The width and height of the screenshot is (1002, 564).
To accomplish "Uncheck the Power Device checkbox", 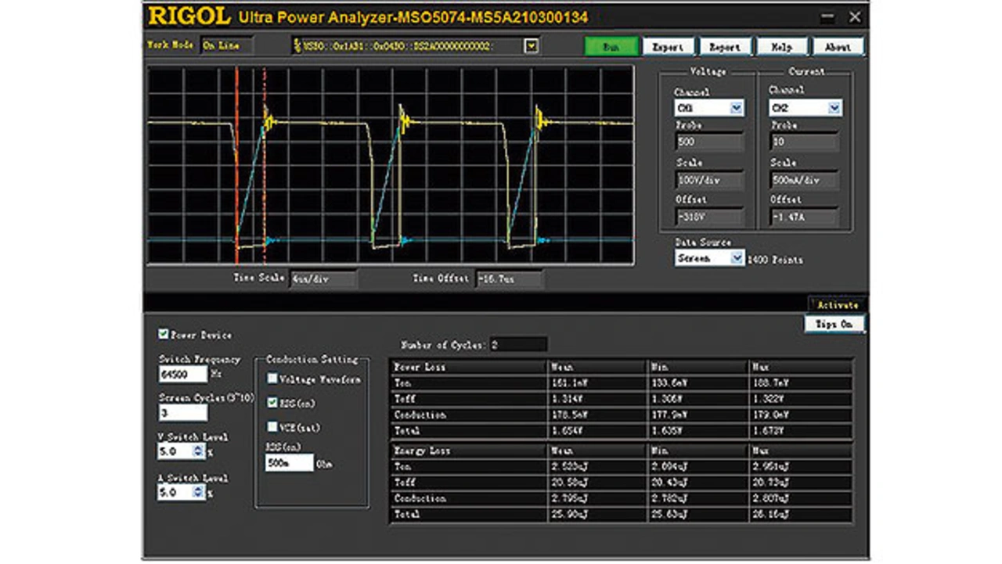I will pos(164,335).
